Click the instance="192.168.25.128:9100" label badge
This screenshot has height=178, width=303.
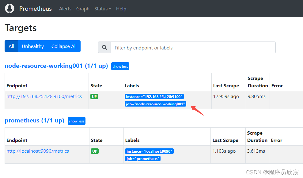(154, 97)
